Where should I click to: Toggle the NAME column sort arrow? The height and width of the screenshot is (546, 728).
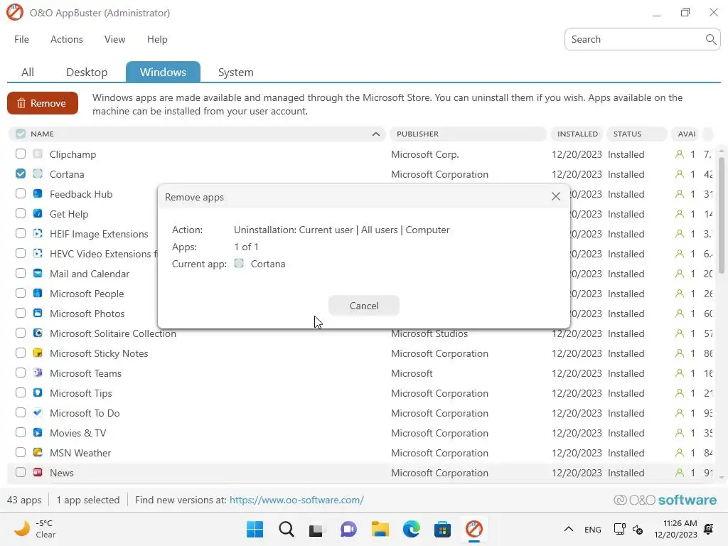375,134
